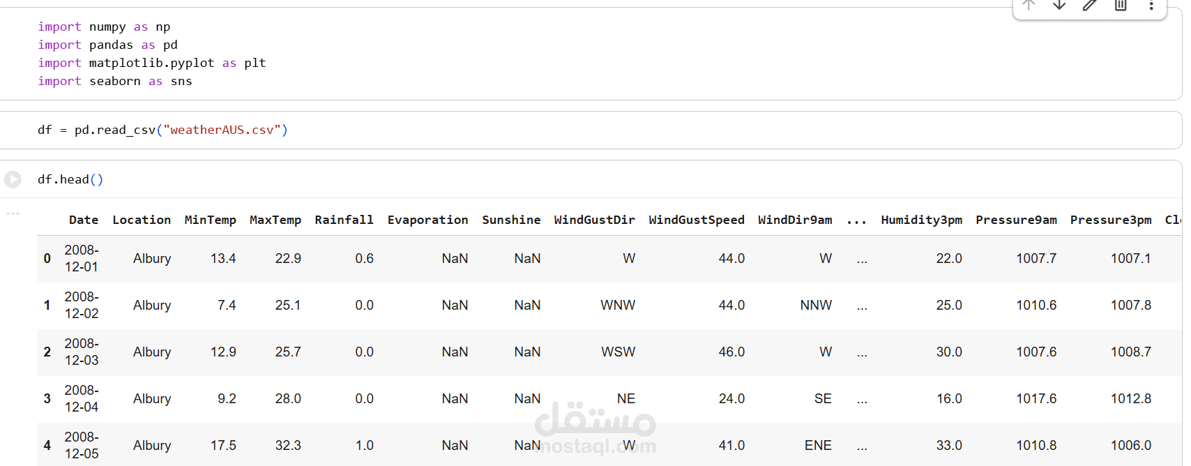Click row index 0 of the dataframe
Image resolution: width=1191 pixels, height=466 pixels.
tap(47, 258)
